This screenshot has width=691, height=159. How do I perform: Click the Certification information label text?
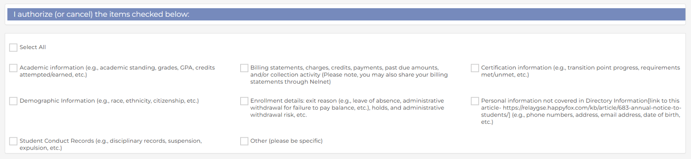pyautogui.click(x=580, y=71)
